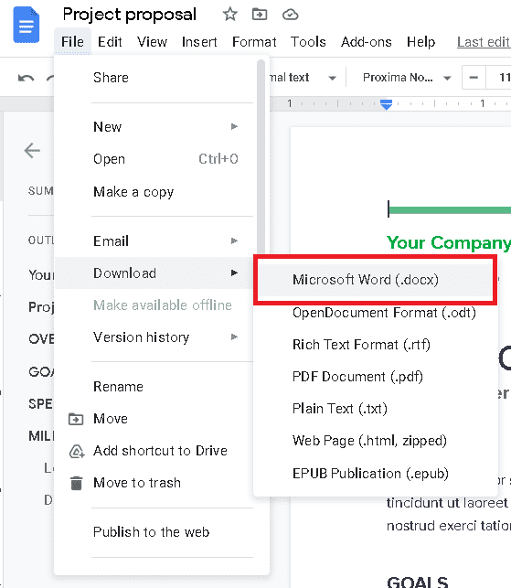The width and height of the screenshot is (511, 588).
Task: Click the trash can icon
Action: (x=77, y=483)
